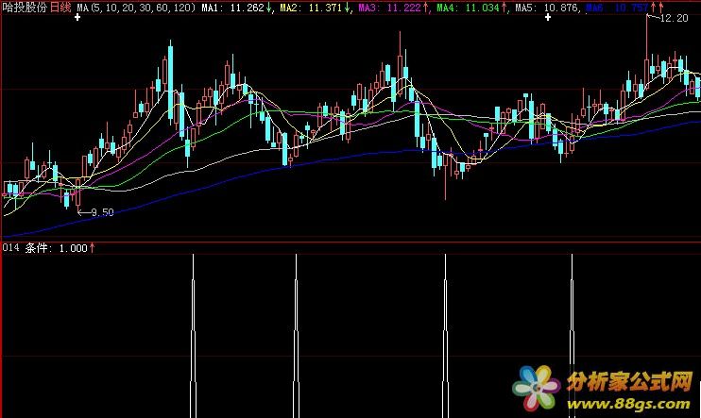Select the green MA4 11.034 label
This screenshot has height=418, width=701.
pyautogui.click(x=466, y=8)
